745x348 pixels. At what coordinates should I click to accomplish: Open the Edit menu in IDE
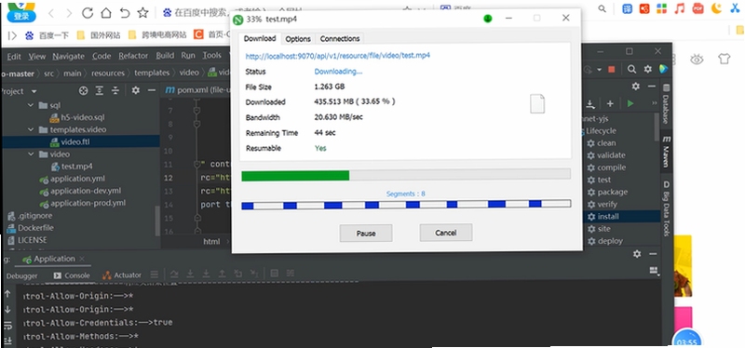[x=14, y=56]
